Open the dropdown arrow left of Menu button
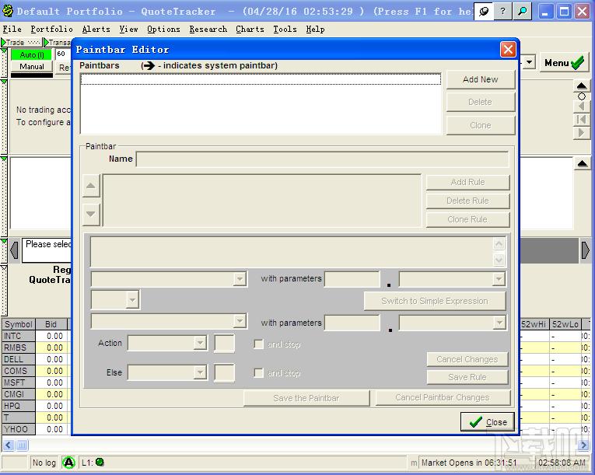This screenshot has height=475, width=595. point(529,61)
